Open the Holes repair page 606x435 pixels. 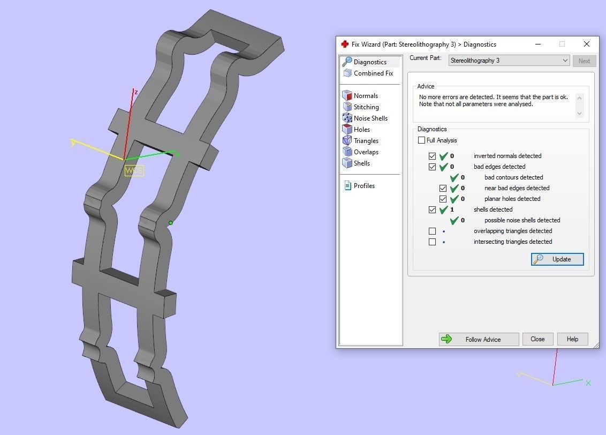(357, 129)
